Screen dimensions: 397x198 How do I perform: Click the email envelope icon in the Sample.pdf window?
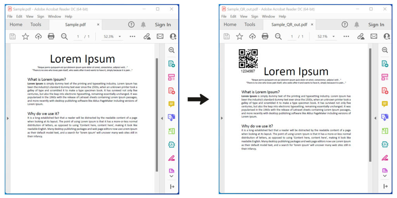click(x=160, y=36)
